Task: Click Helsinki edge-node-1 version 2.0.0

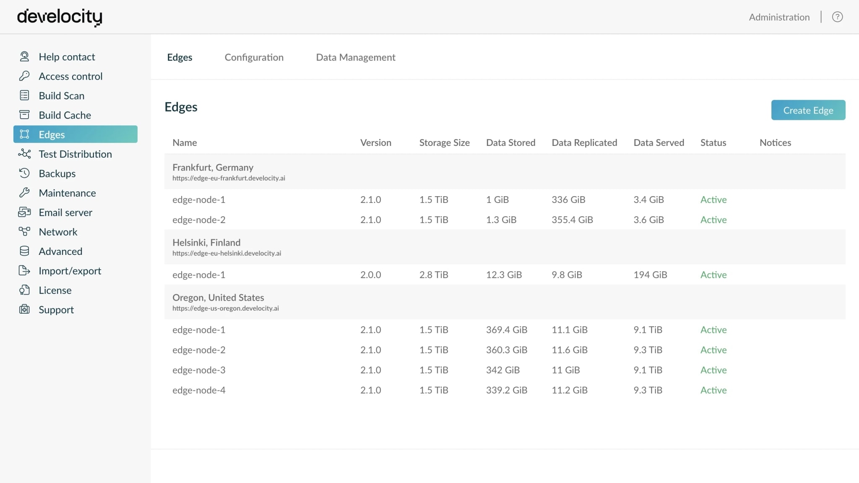Action: pos(199,275)
